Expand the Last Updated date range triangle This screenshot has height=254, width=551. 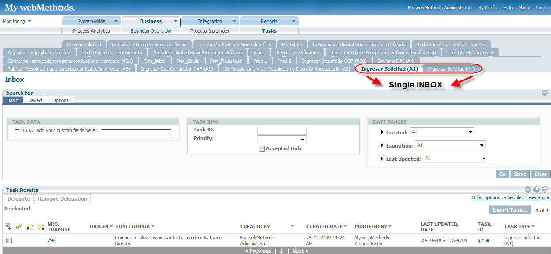(383, 159)
